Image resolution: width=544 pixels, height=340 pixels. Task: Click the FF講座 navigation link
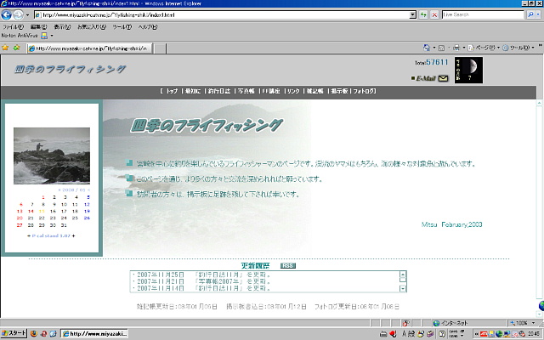[271, 91]
